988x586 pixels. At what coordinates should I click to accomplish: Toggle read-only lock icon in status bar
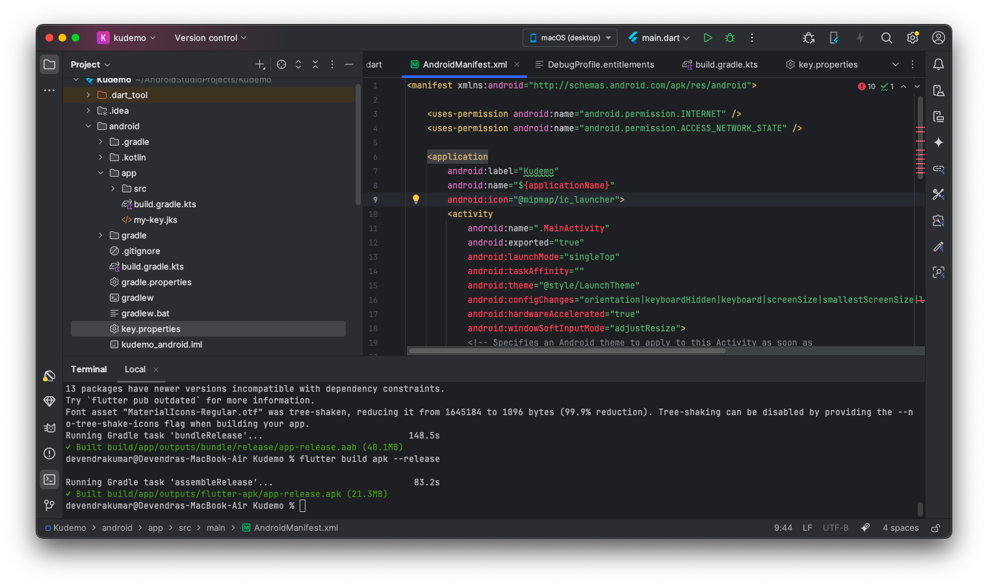[936, 528]
